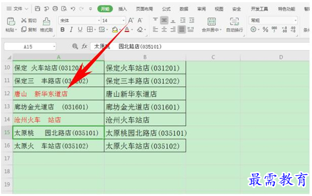312x196 pixels.
Task: Toggle 自动换行 wrap text
Action: point(235,24)
